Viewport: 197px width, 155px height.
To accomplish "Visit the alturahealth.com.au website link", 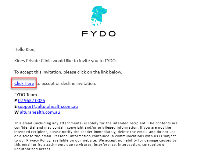I will pyautogui.click(x=40, y=112).
